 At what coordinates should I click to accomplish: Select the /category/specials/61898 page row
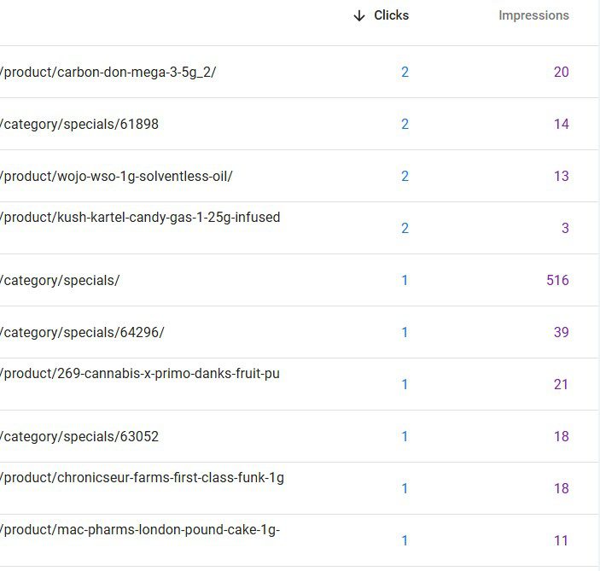coord(80,124)
